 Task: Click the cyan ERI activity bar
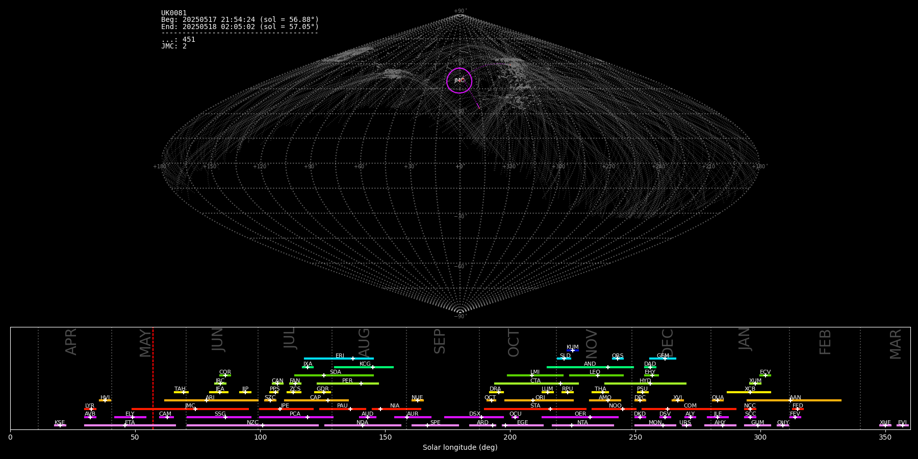point(339,359)
